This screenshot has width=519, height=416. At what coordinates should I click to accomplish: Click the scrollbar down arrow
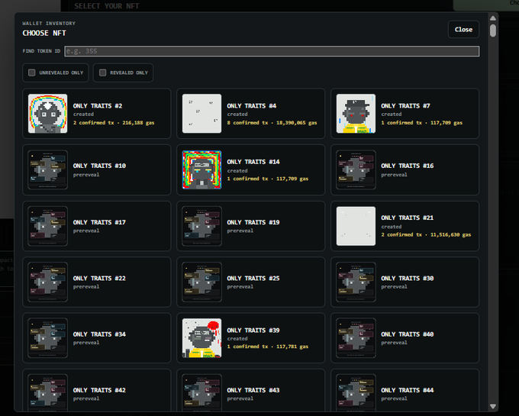(x=493, y=406)
